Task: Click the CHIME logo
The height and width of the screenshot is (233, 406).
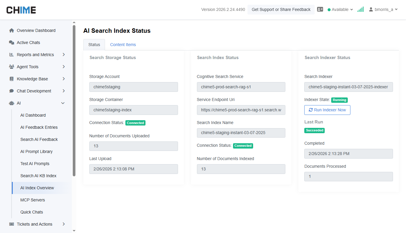Action: coord(21,10)
